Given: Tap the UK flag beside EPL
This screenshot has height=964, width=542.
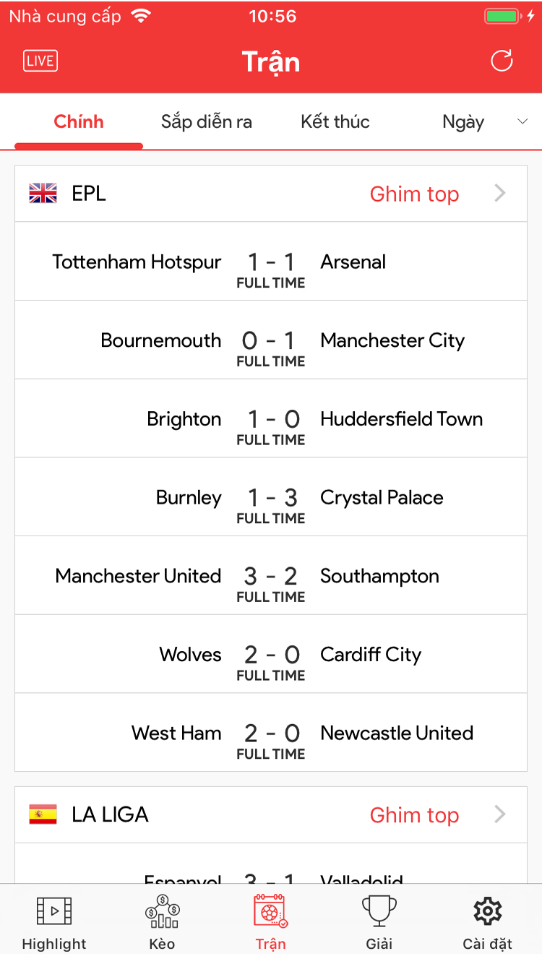Looking at the screenshot, I should (x=43, y=194).
